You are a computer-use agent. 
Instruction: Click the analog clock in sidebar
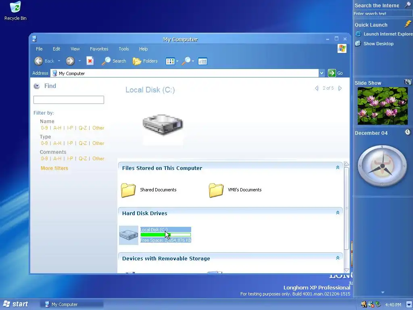pos(382,166)
